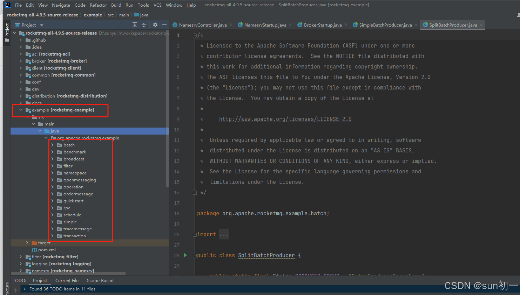Screen dimensions: 520x295
Task: Click the IntelliJ IDEA logo icon
Action: (7, 5)
